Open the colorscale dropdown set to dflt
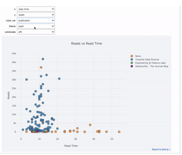The image size is (182, 155). point(36,32)
